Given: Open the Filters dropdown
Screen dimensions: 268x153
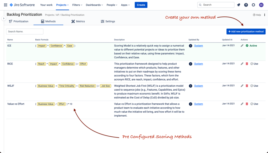Looking at the screenshot, I should [x=77, y=5].
